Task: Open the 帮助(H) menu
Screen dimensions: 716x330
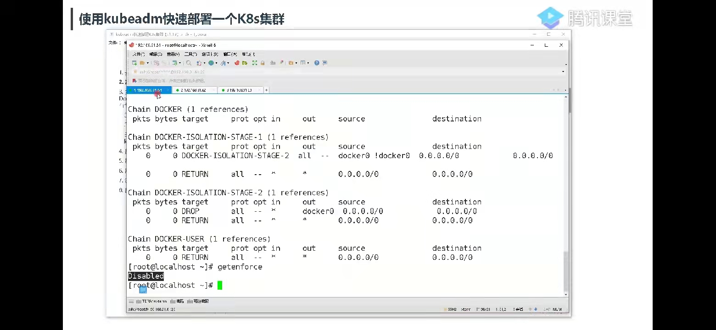Action: (x=248, y=55)
